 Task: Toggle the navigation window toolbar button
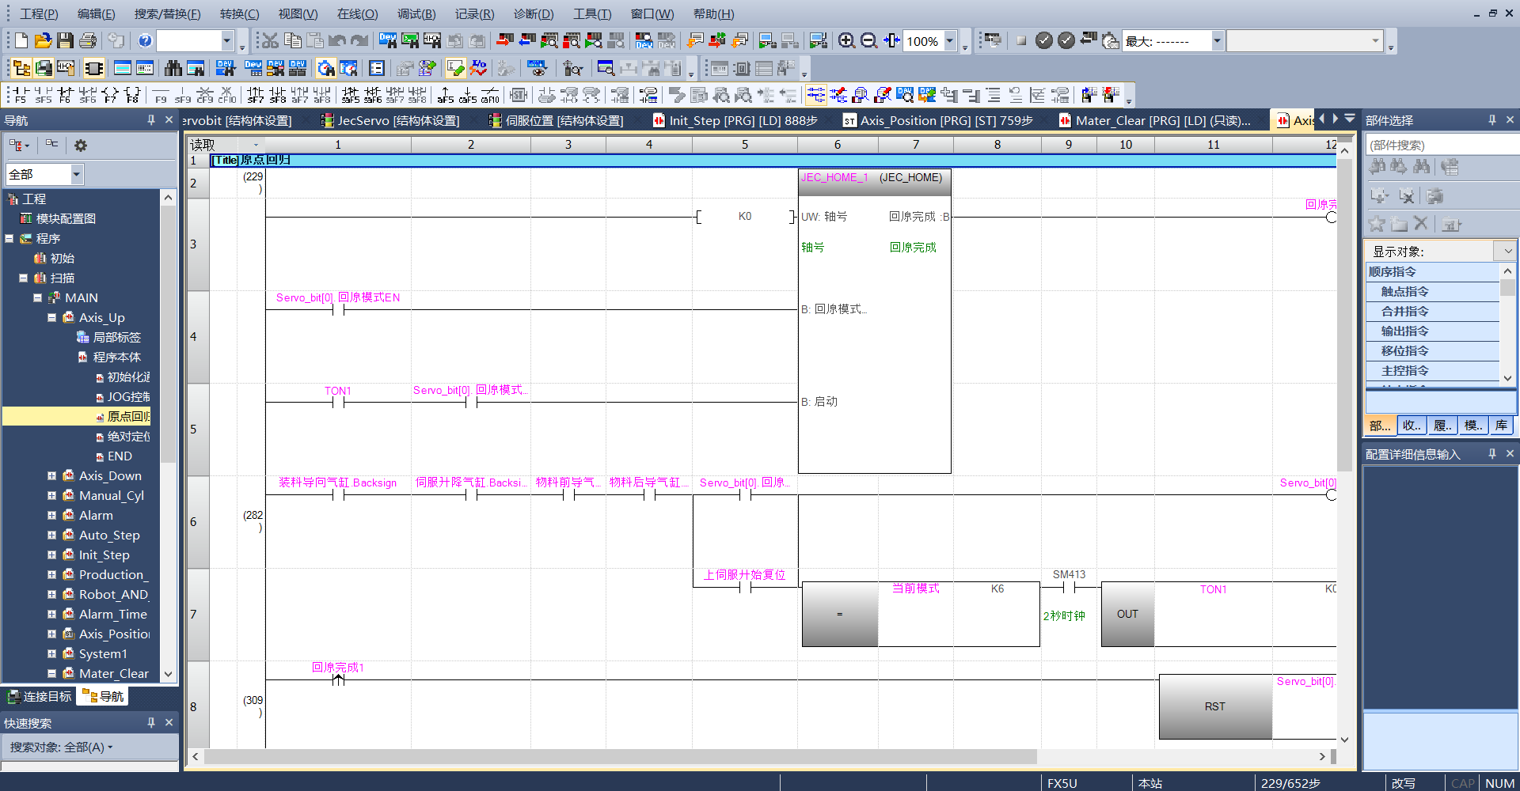[21, 69]
